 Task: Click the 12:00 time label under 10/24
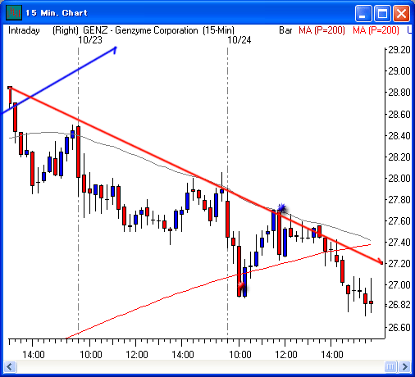click(285, 355)
